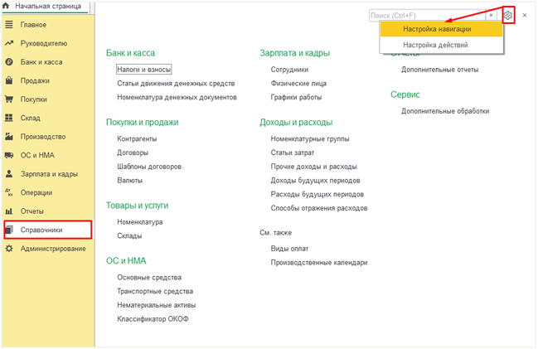This screenshot has width=538, height=349.
Task: Open Дополнительные обработки under Сервис
Action: pos(444,110)
